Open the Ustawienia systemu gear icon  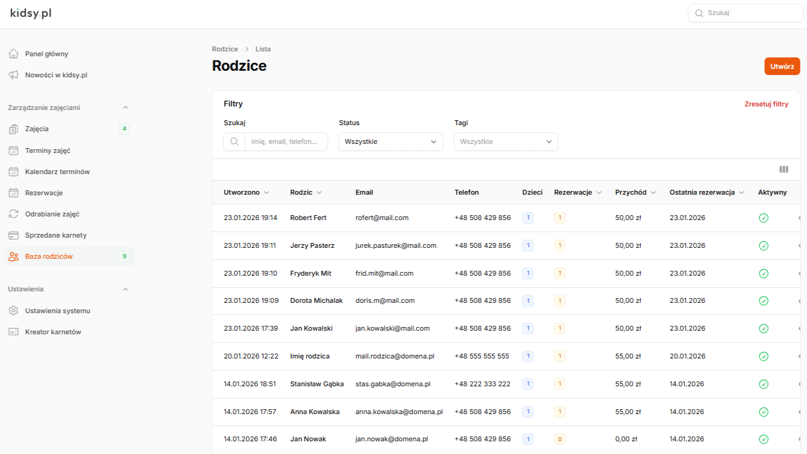pos(13,310)
